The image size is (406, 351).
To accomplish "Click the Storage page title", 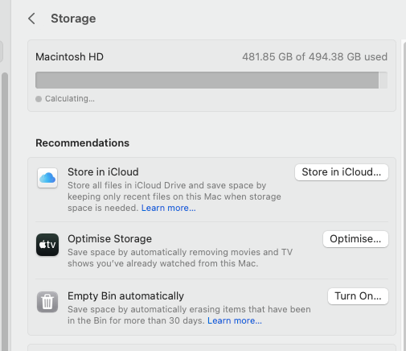I will pyautogui.click(x=73, y=19).
